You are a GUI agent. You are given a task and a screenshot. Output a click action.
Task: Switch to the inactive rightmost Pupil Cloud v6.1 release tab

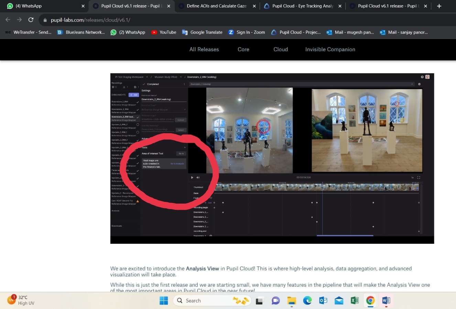pyautogui.click(x=388, y=6)
